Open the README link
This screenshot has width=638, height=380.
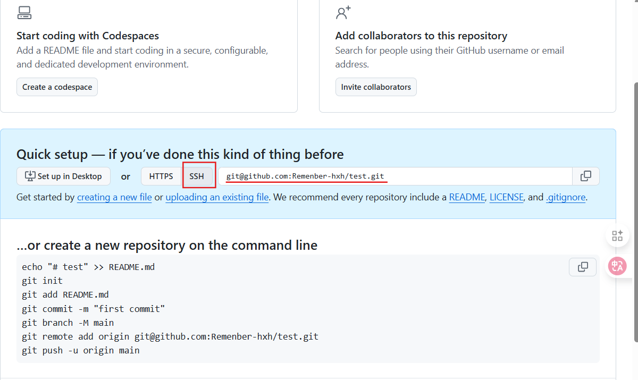[467, 197]
